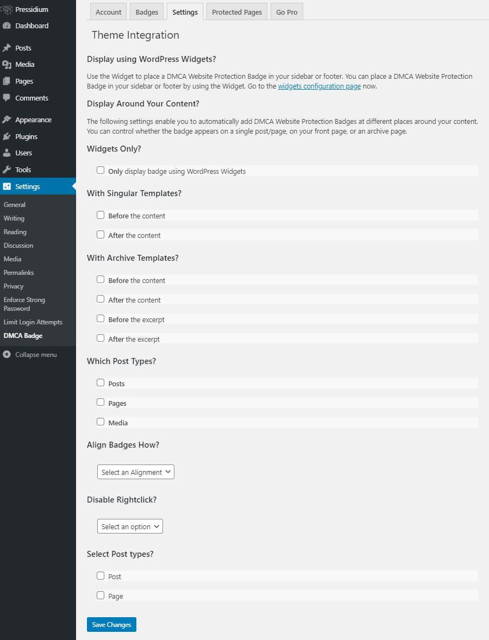Viewport: 489px width, 640px height.
Task: Expand the Disable Rightclick option dropdown
Action: 130,526
